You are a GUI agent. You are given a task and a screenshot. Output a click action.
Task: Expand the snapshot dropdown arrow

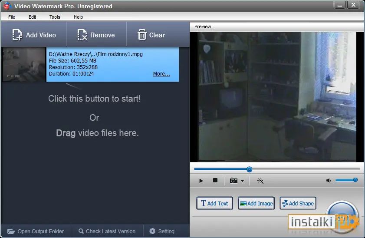click(242, 181)
